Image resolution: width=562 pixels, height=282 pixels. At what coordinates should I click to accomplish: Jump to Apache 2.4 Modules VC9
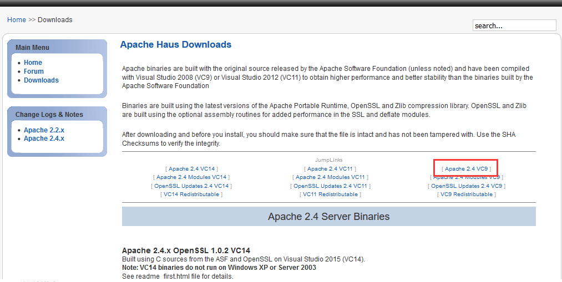467,177
